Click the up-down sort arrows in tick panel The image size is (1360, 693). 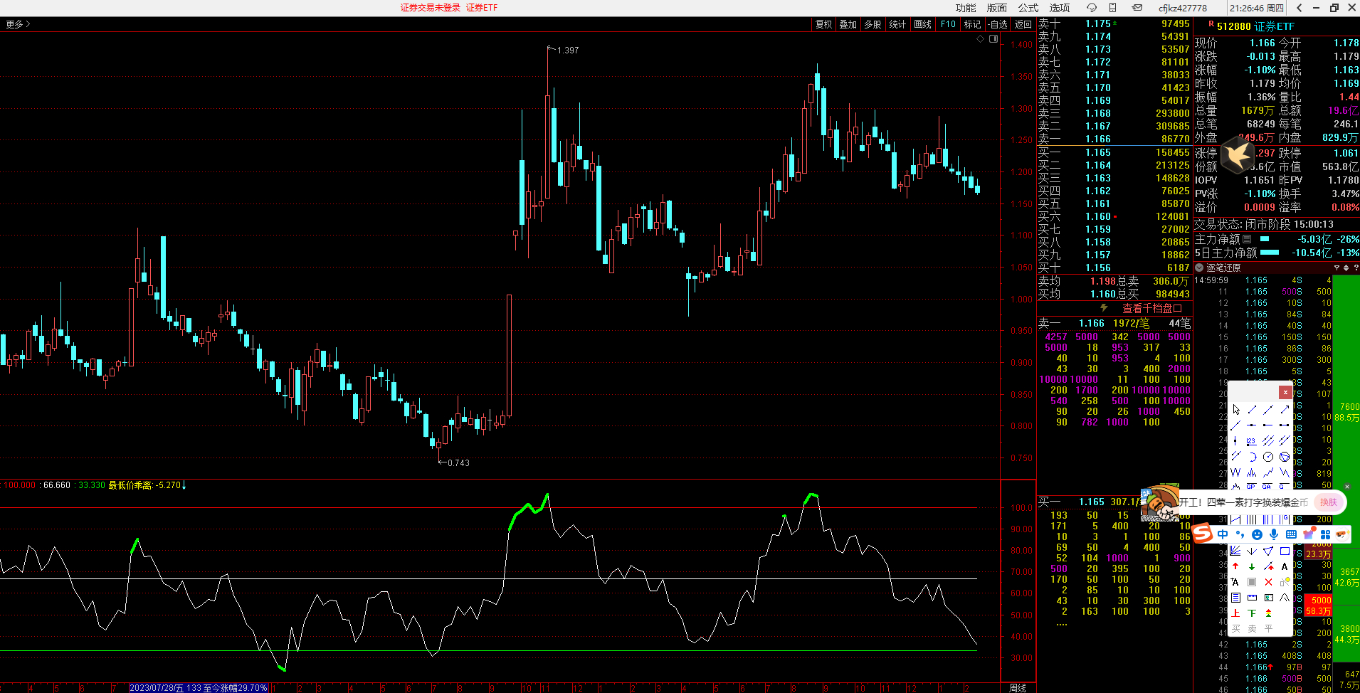click(x=1346, y=268)
